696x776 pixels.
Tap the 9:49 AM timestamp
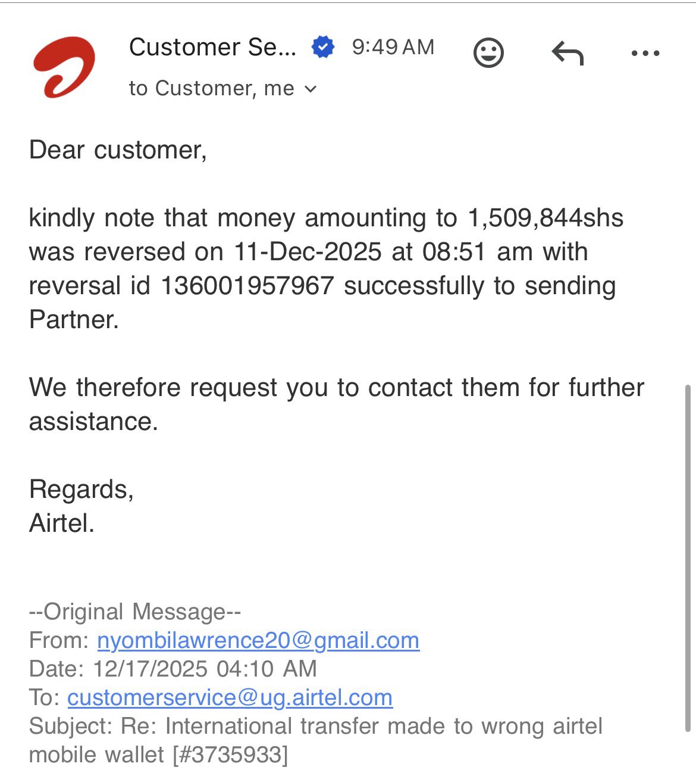point(393,47)
